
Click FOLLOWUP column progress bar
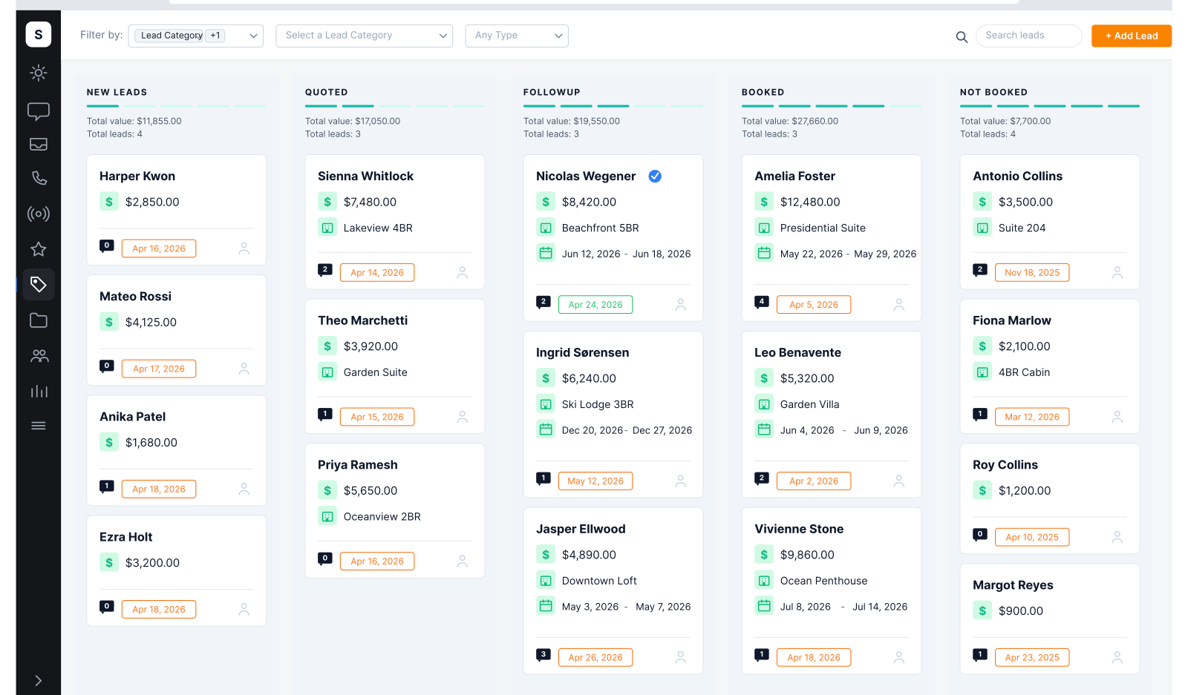pos(613,106)
